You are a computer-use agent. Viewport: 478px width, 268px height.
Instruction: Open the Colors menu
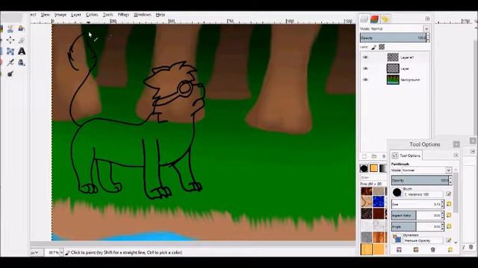click(x=92, y=15)
